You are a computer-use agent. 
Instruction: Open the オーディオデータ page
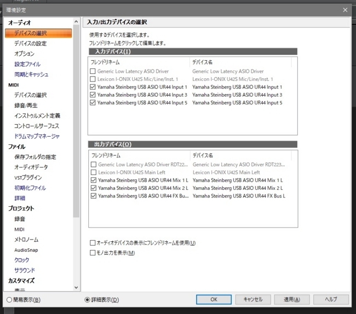click(x=31, y=167)
